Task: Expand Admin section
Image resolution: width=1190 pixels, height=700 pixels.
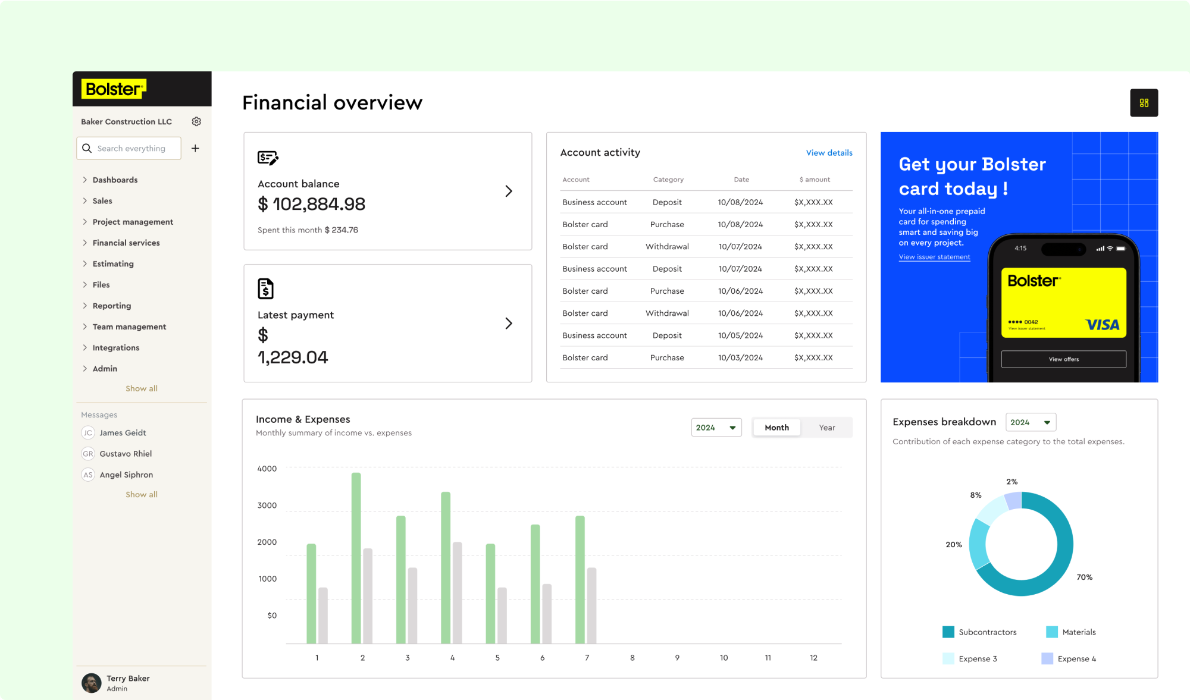Action: (x=100, y=368)
